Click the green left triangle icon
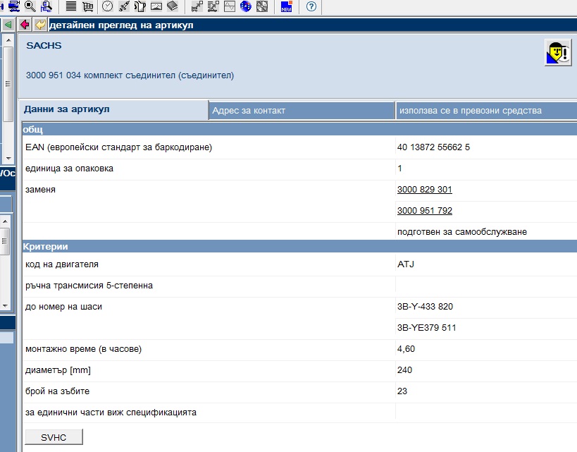Viewport: 577px width, 452px height. tap(8, 25)
